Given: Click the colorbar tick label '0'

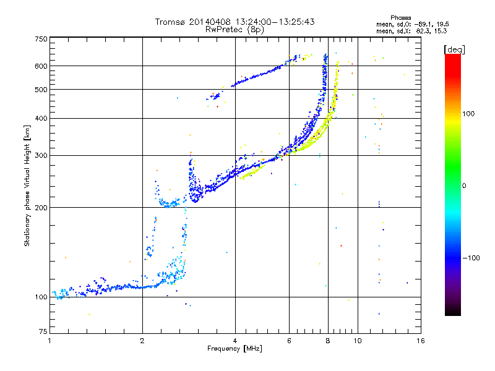Looking at the screenshot, I should click(x=464, y=186).
